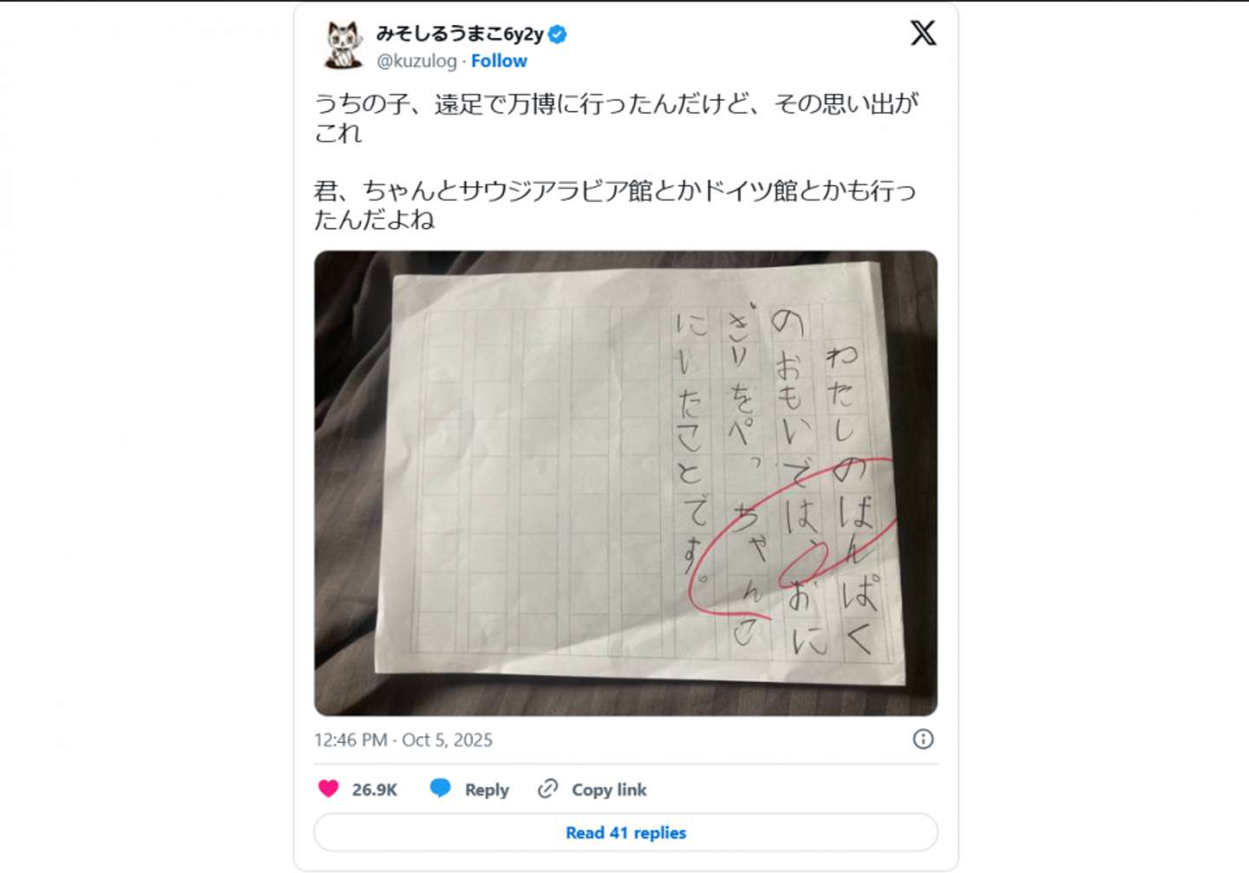The image size is (1249, 873).
Task: Click the second paragraph mentioning サウジアラビア館
Action: pyautogui.click(x=615, y=205)
